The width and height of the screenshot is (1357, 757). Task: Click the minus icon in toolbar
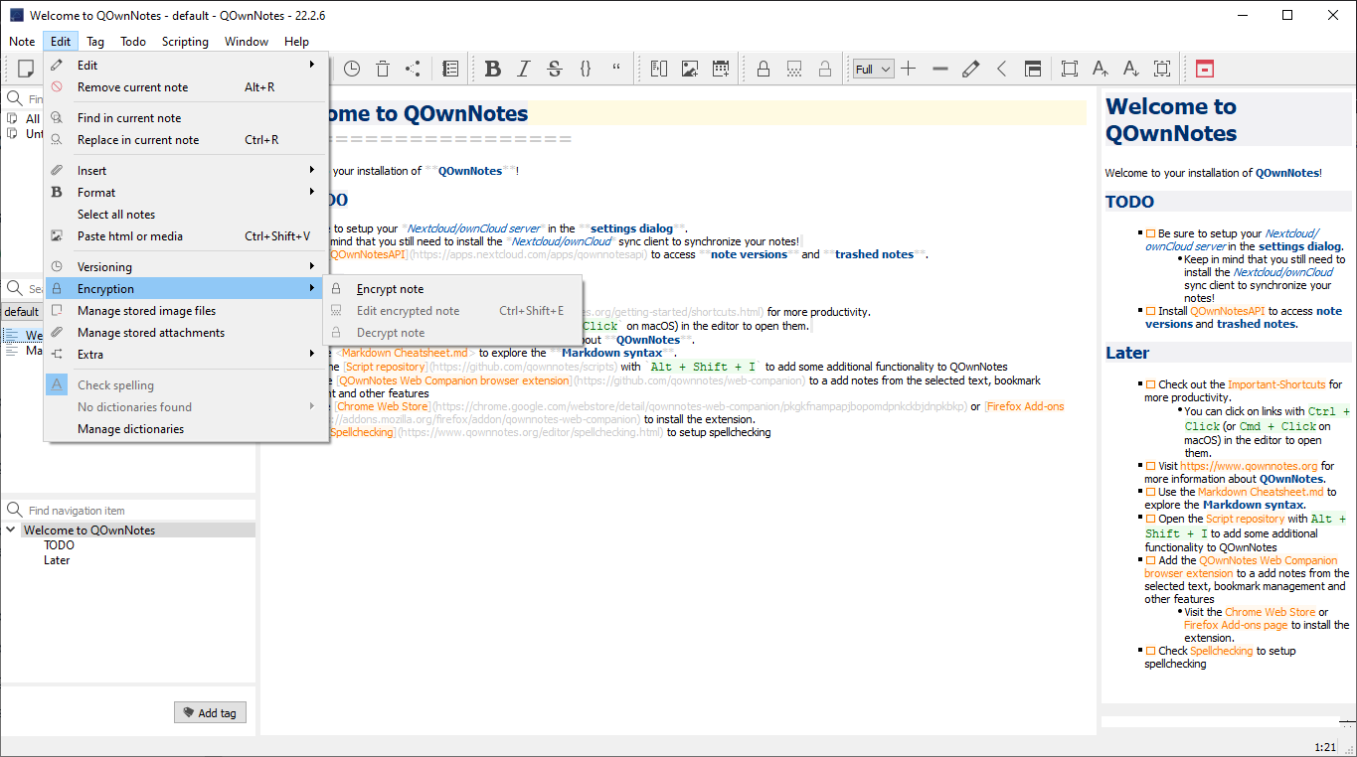click(x=939, y=69)
